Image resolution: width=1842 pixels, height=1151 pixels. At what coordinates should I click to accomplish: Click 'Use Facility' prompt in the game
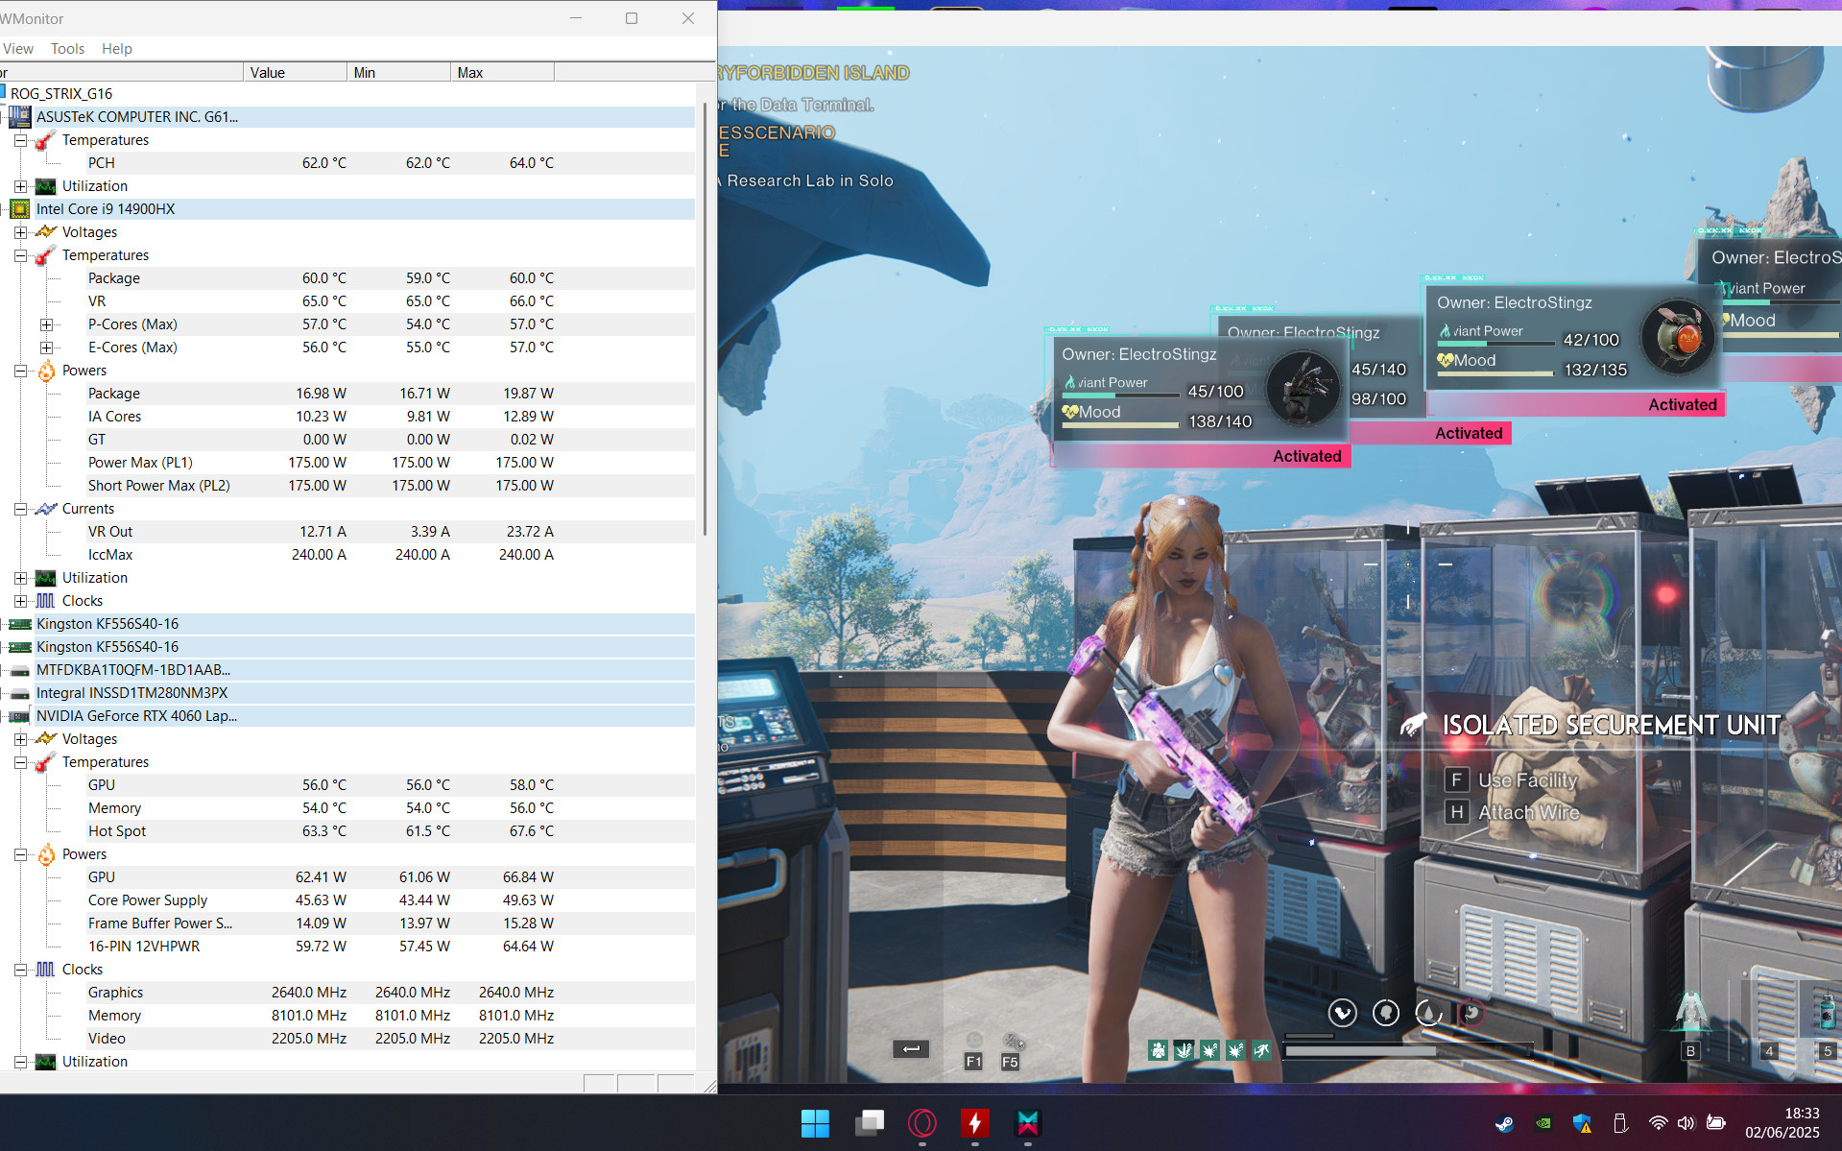[x=1527, y=780]
